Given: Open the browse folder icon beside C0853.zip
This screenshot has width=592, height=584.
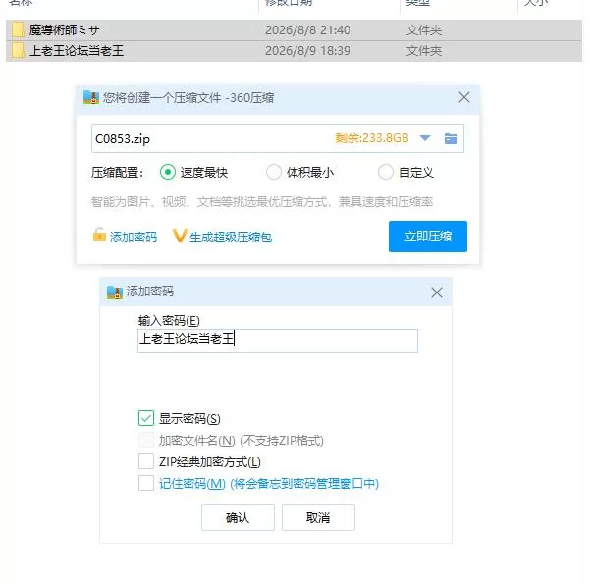Looking at the screenshot, I should pos(451,138).
